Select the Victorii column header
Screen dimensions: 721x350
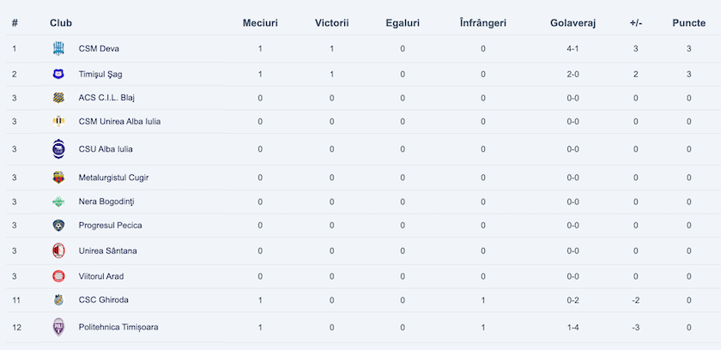332,23
